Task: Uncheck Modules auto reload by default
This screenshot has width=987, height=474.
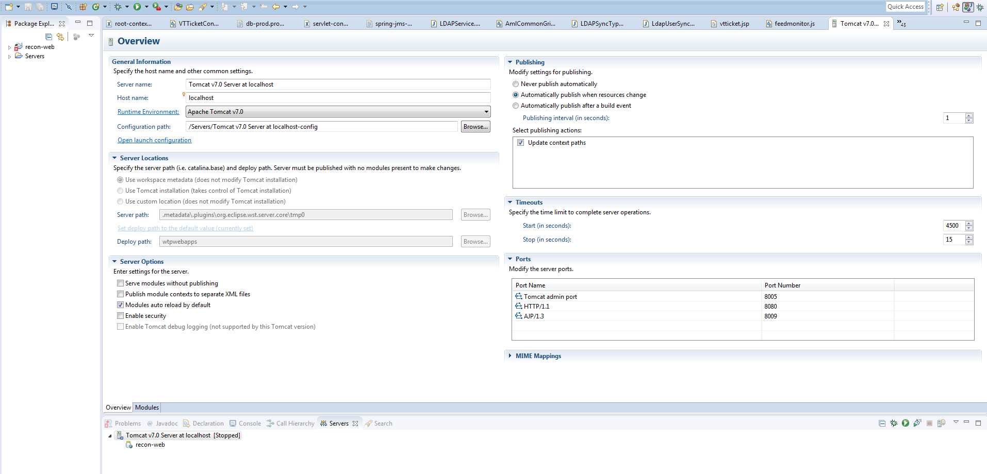Action: pos(120,305)
